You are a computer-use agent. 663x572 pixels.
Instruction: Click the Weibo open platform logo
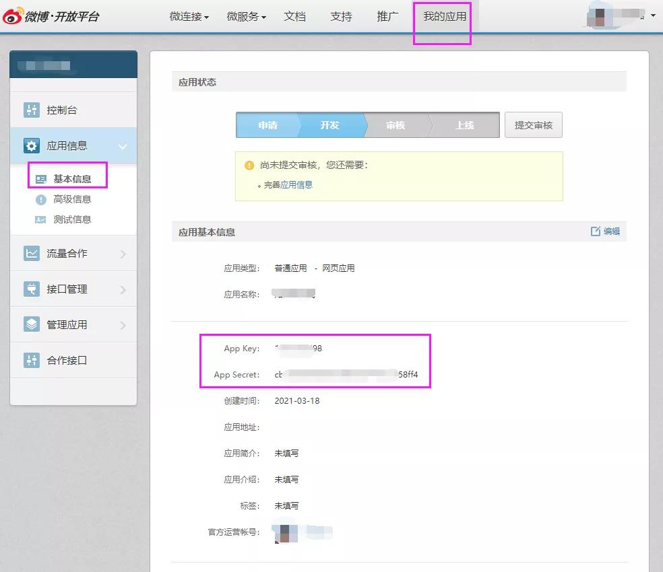coord(51,16)
